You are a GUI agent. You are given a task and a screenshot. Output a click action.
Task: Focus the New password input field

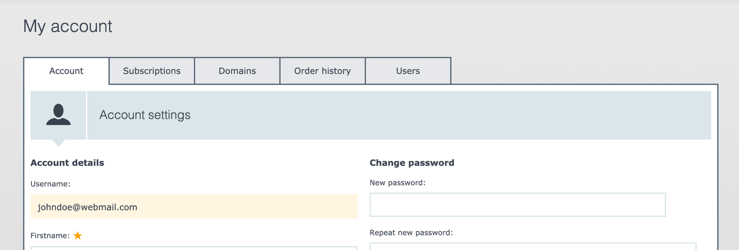pos(518,205)
